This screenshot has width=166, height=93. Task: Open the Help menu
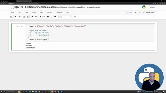(67, 12)
